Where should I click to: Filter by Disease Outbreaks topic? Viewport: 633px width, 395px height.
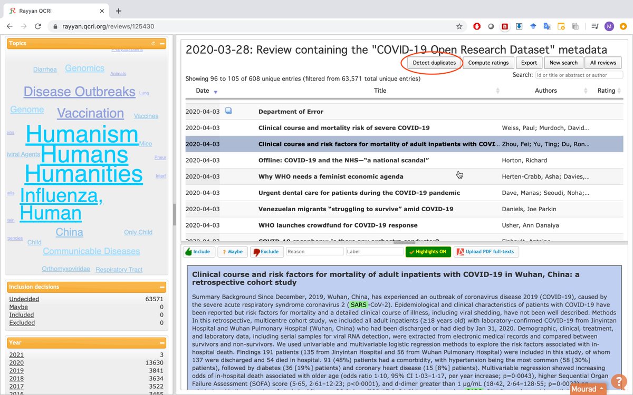tap(79, 92)
